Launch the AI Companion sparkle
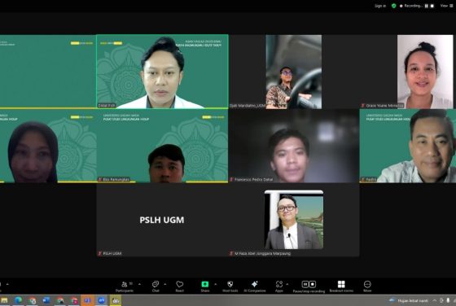The image size is (456, 306). [x=255, y=286]
